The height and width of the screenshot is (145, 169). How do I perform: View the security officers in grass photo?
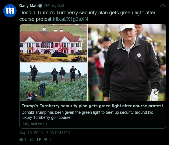53,82
